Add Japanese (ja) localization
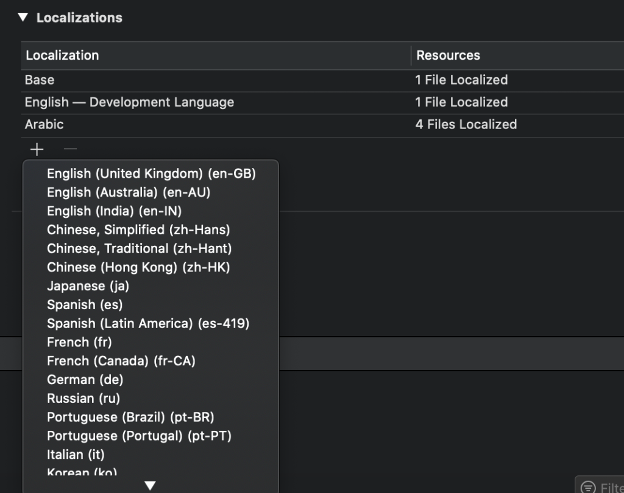Image resolution: width=624 pixels, height=493 pixels. coord(151,286)
